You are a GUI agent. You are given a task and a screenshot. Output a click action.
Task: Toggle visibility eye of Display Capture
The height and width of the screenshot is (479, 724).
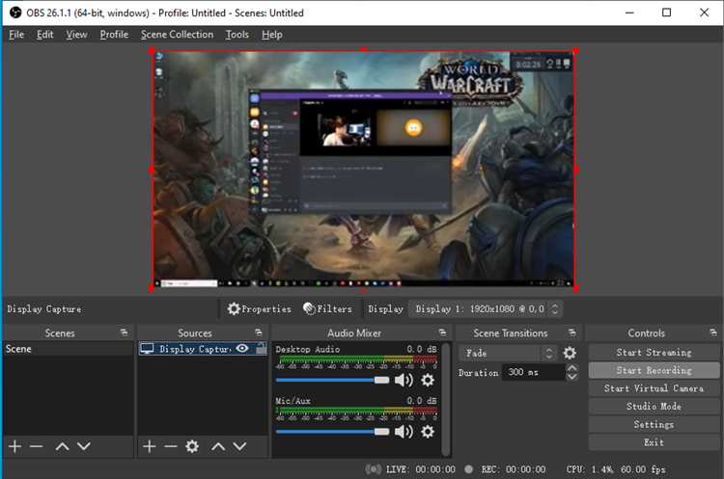click(242, 349)
